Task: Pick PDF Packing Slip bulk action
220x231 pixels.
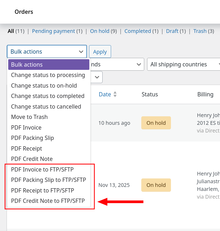Action: (x=32, y=138)
